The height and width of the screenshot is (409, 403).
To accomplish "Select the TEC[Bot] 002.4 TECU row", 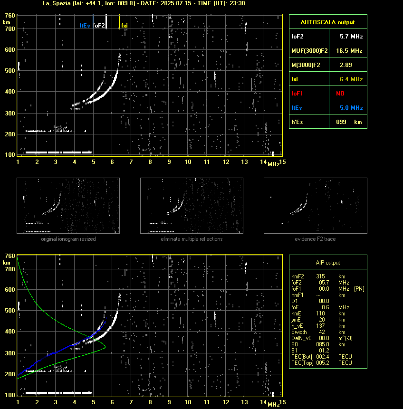I will tap(322, 357).
